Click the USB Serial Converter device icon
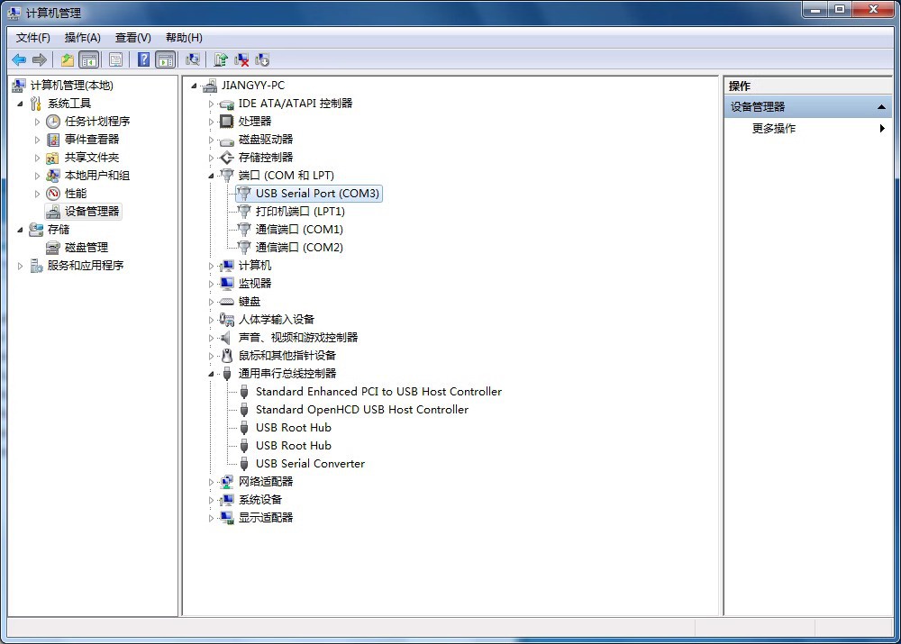The width and height of the screenshot is (901, 644). tap(244, 464)
